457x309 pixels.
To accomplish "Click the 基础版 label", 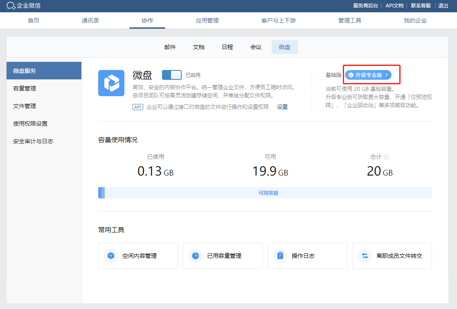I will 333,75.
